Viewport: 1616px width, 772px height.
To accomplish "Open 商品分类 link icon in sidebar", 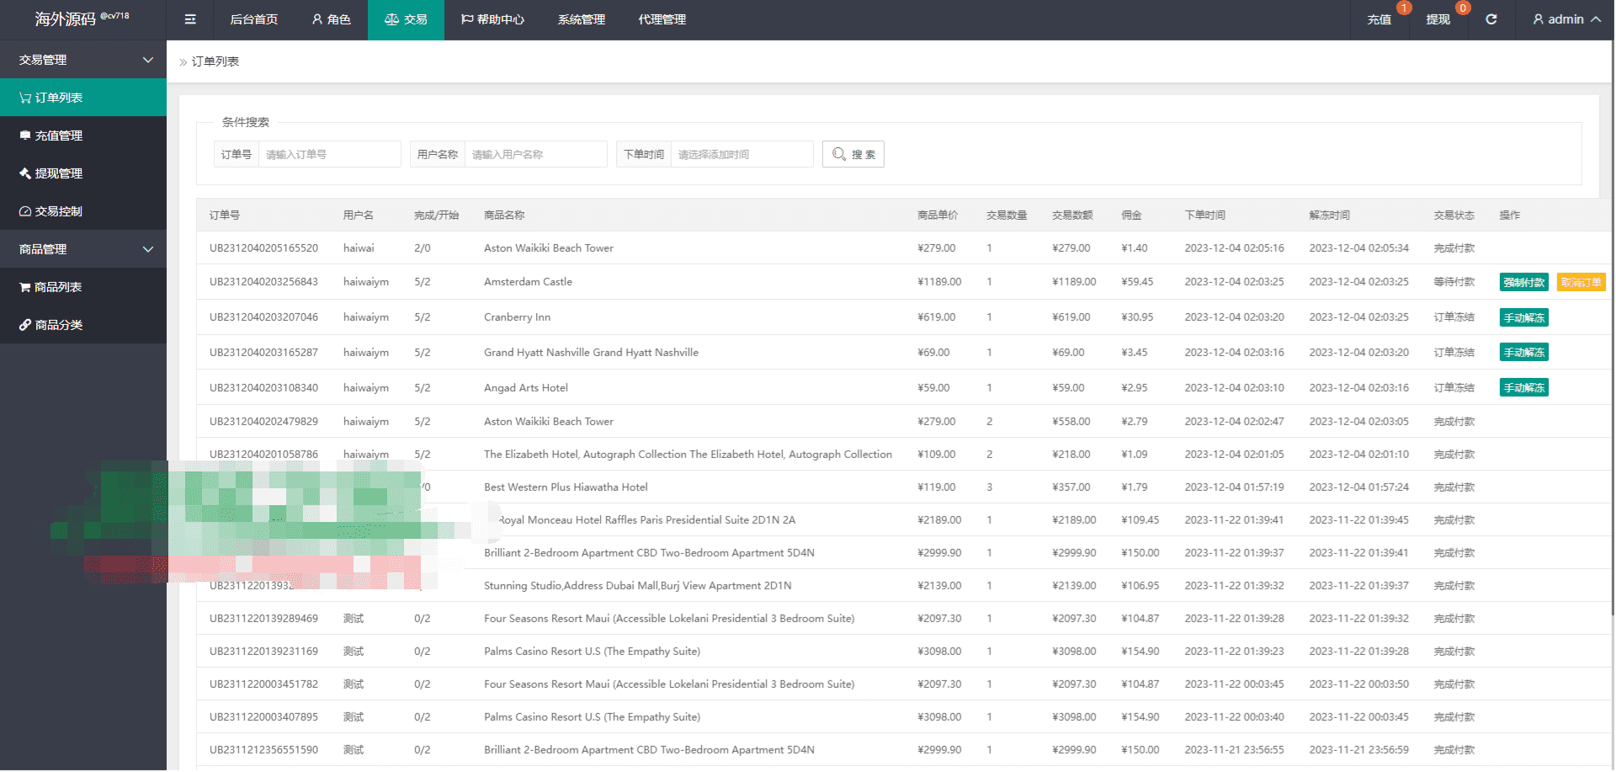I will point(25,325).
